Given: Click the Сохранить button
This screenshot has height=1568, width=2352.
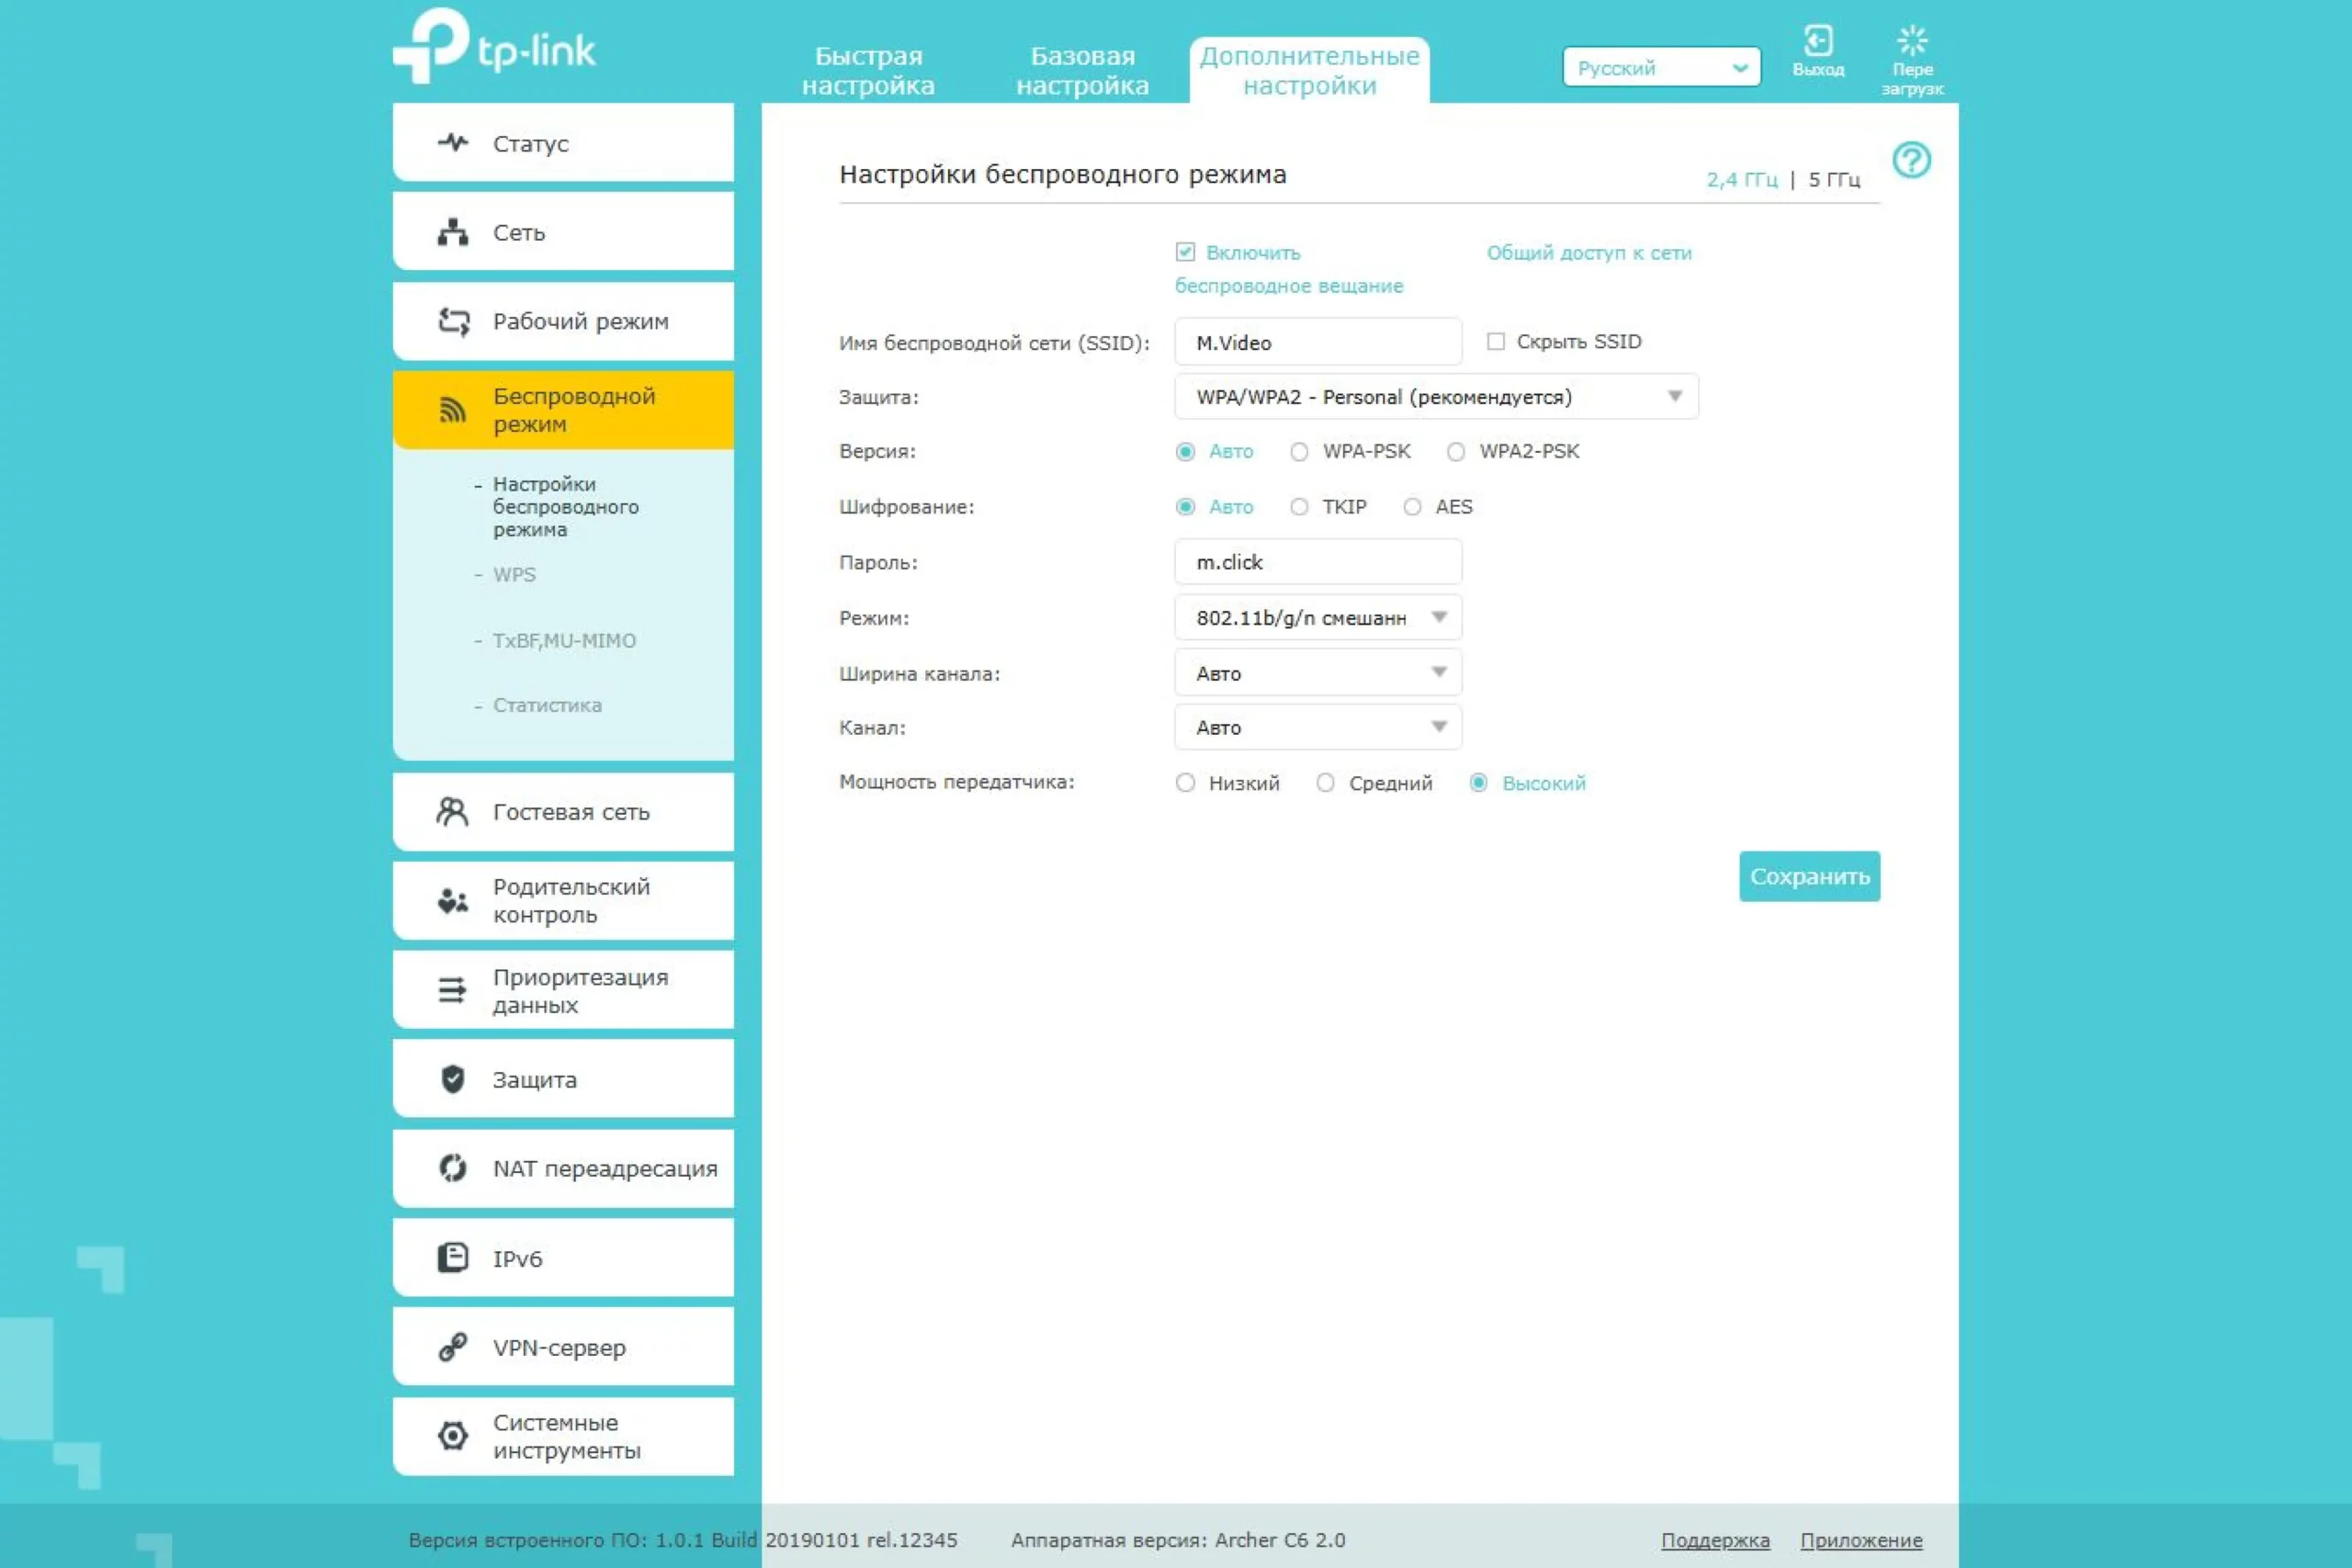Looking at the screenshot, I should pos(1809,877).
